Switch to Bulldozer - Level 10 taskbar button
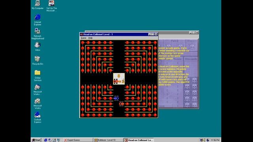 pos(109,140)
